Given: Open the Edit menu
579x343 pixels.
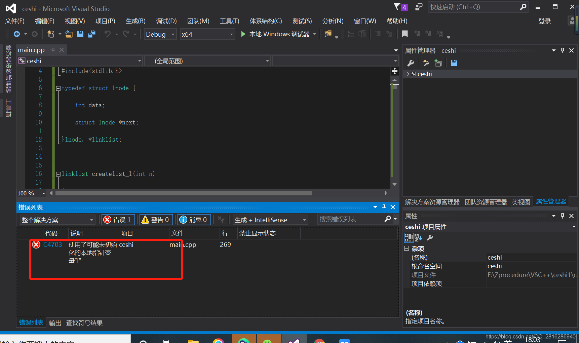Looking at the screenshot, I should click(45, 21).
